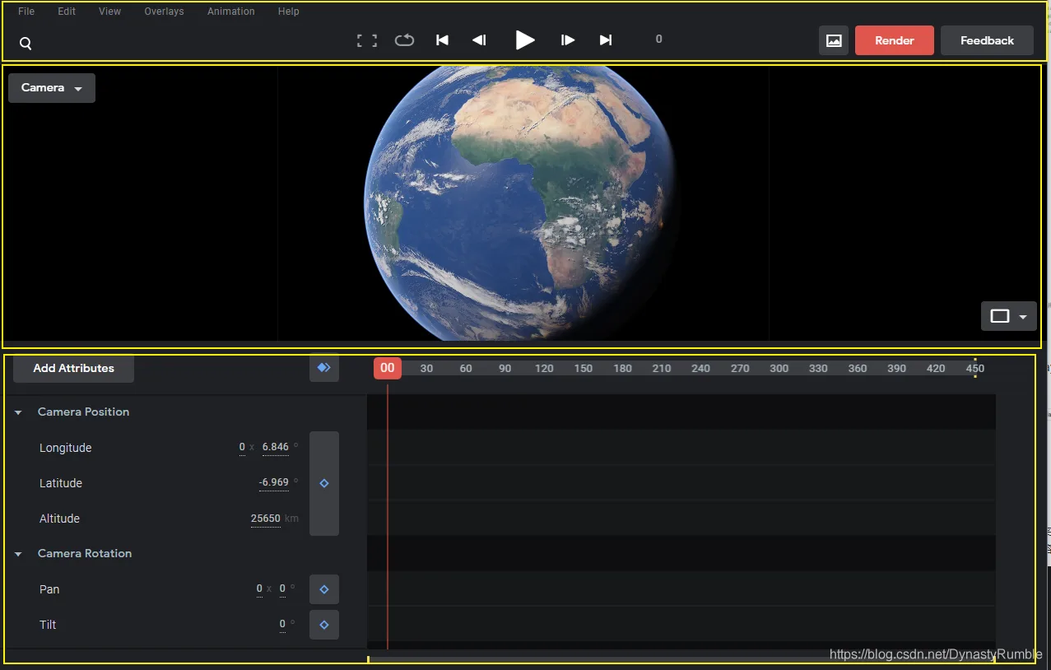Jump to the last frame
Viewport: 1051px width, 670px height.
(x=606, y=40)
